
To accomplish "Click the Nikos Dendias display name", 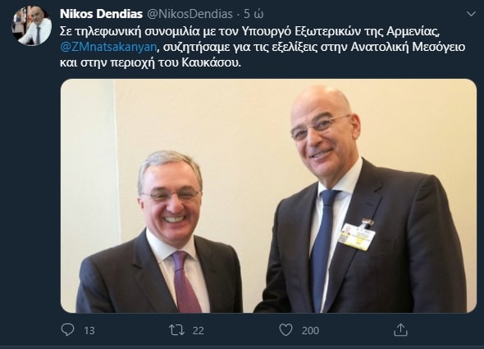I will click(x=101, y=14).
